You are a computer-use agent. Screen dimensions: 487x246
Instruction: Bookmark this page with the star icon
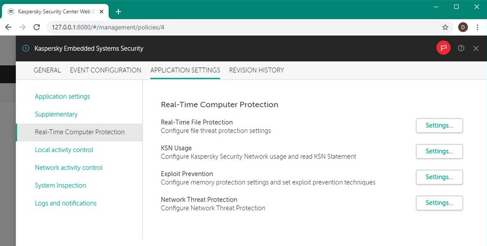click(445, 28)
